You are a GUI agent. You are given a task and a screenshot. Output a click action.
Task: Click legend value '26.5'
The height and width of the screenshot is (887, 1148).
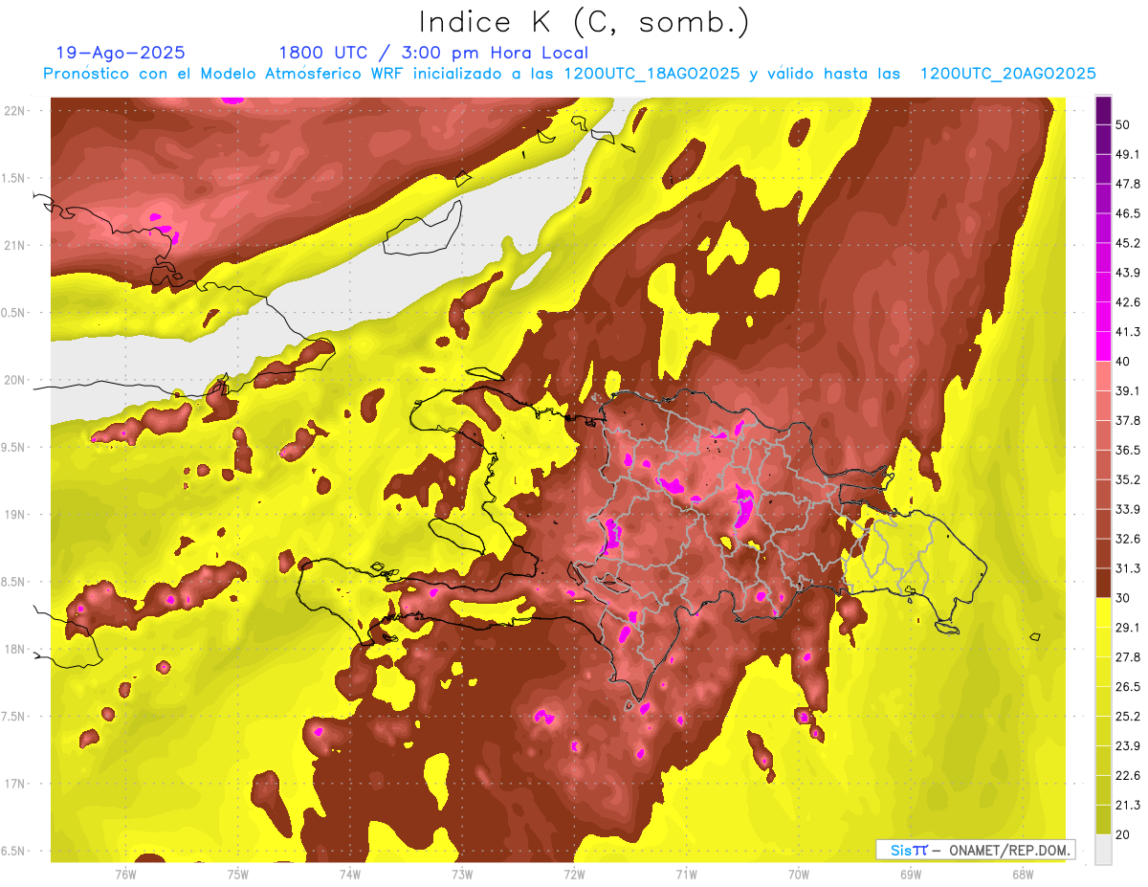pyautogui.click(x=1127, y=686)
